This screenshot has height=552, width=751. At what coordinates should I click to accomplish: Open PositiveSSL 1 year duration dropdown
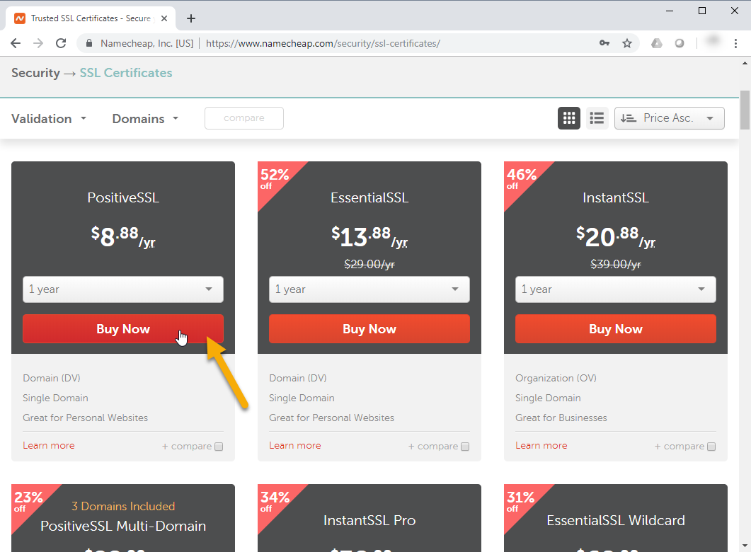123,289
